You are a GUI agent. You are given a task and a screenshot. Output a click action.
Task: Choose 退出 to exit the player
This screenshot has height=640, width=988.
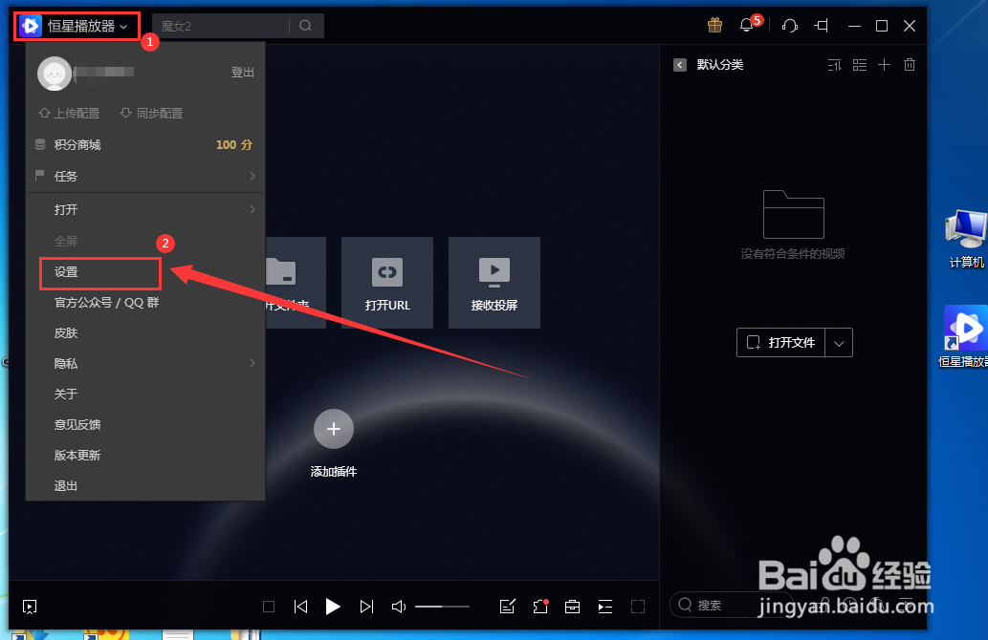[x=145, y=486]
